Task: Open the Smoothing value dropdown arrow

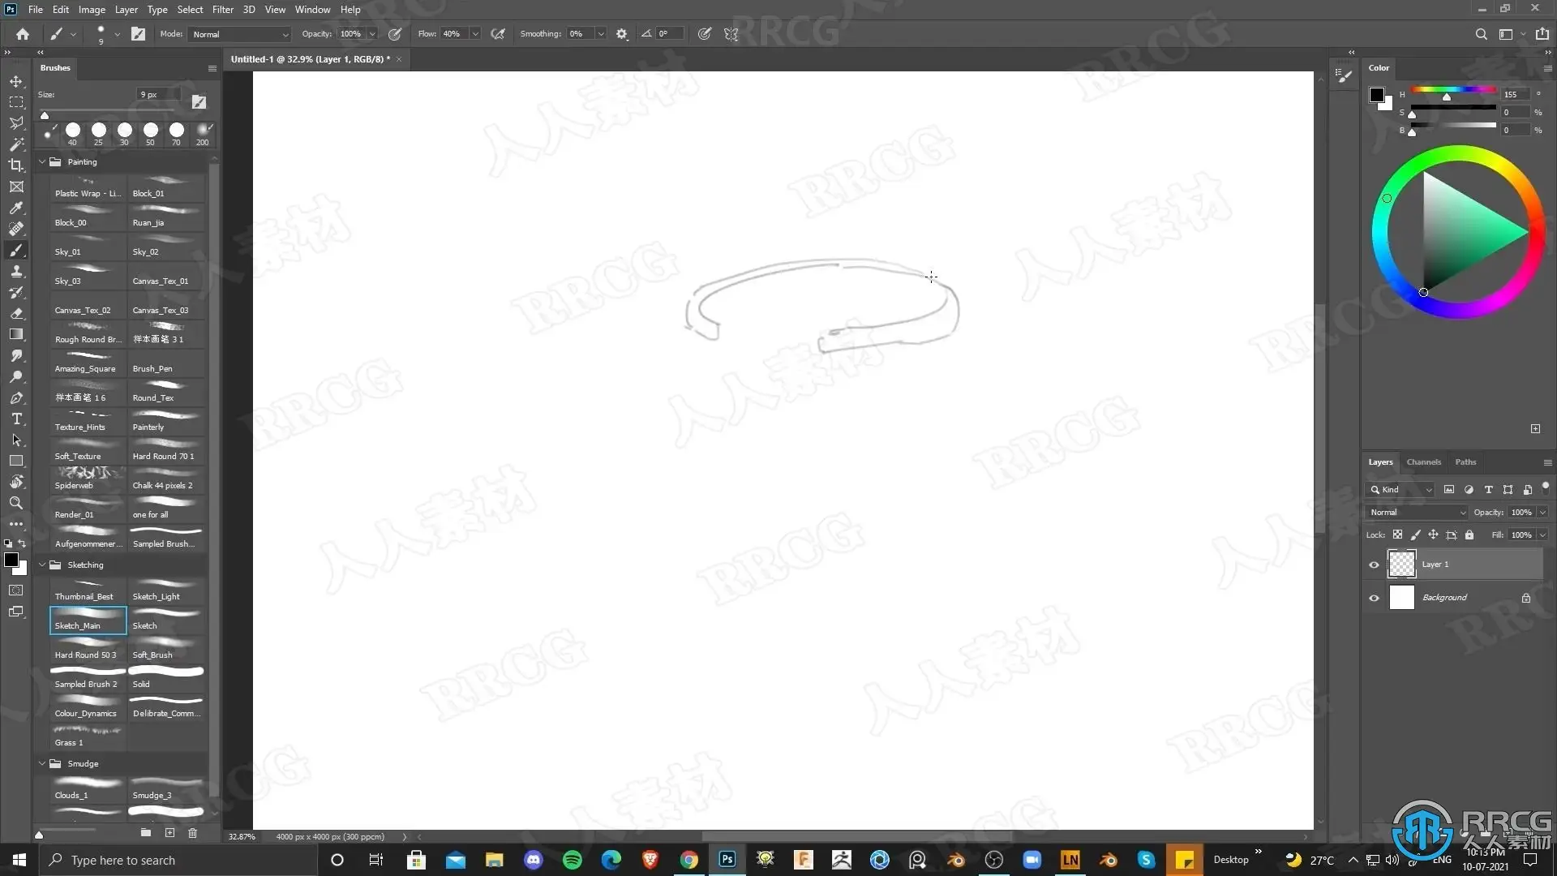Action: 601,34
